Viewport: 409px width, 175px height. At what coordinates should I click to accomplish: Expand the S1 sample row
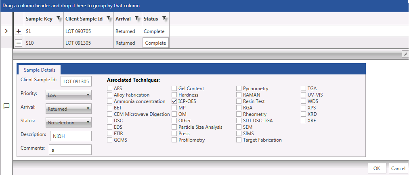pyautogui.click(x=19, y=31)
